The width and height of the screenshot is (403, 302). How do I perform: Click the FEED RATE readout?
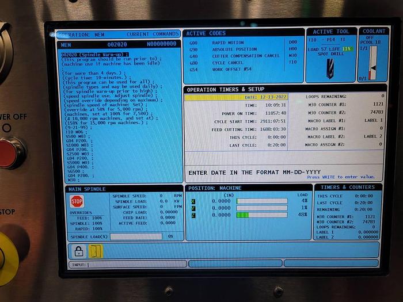149,217
